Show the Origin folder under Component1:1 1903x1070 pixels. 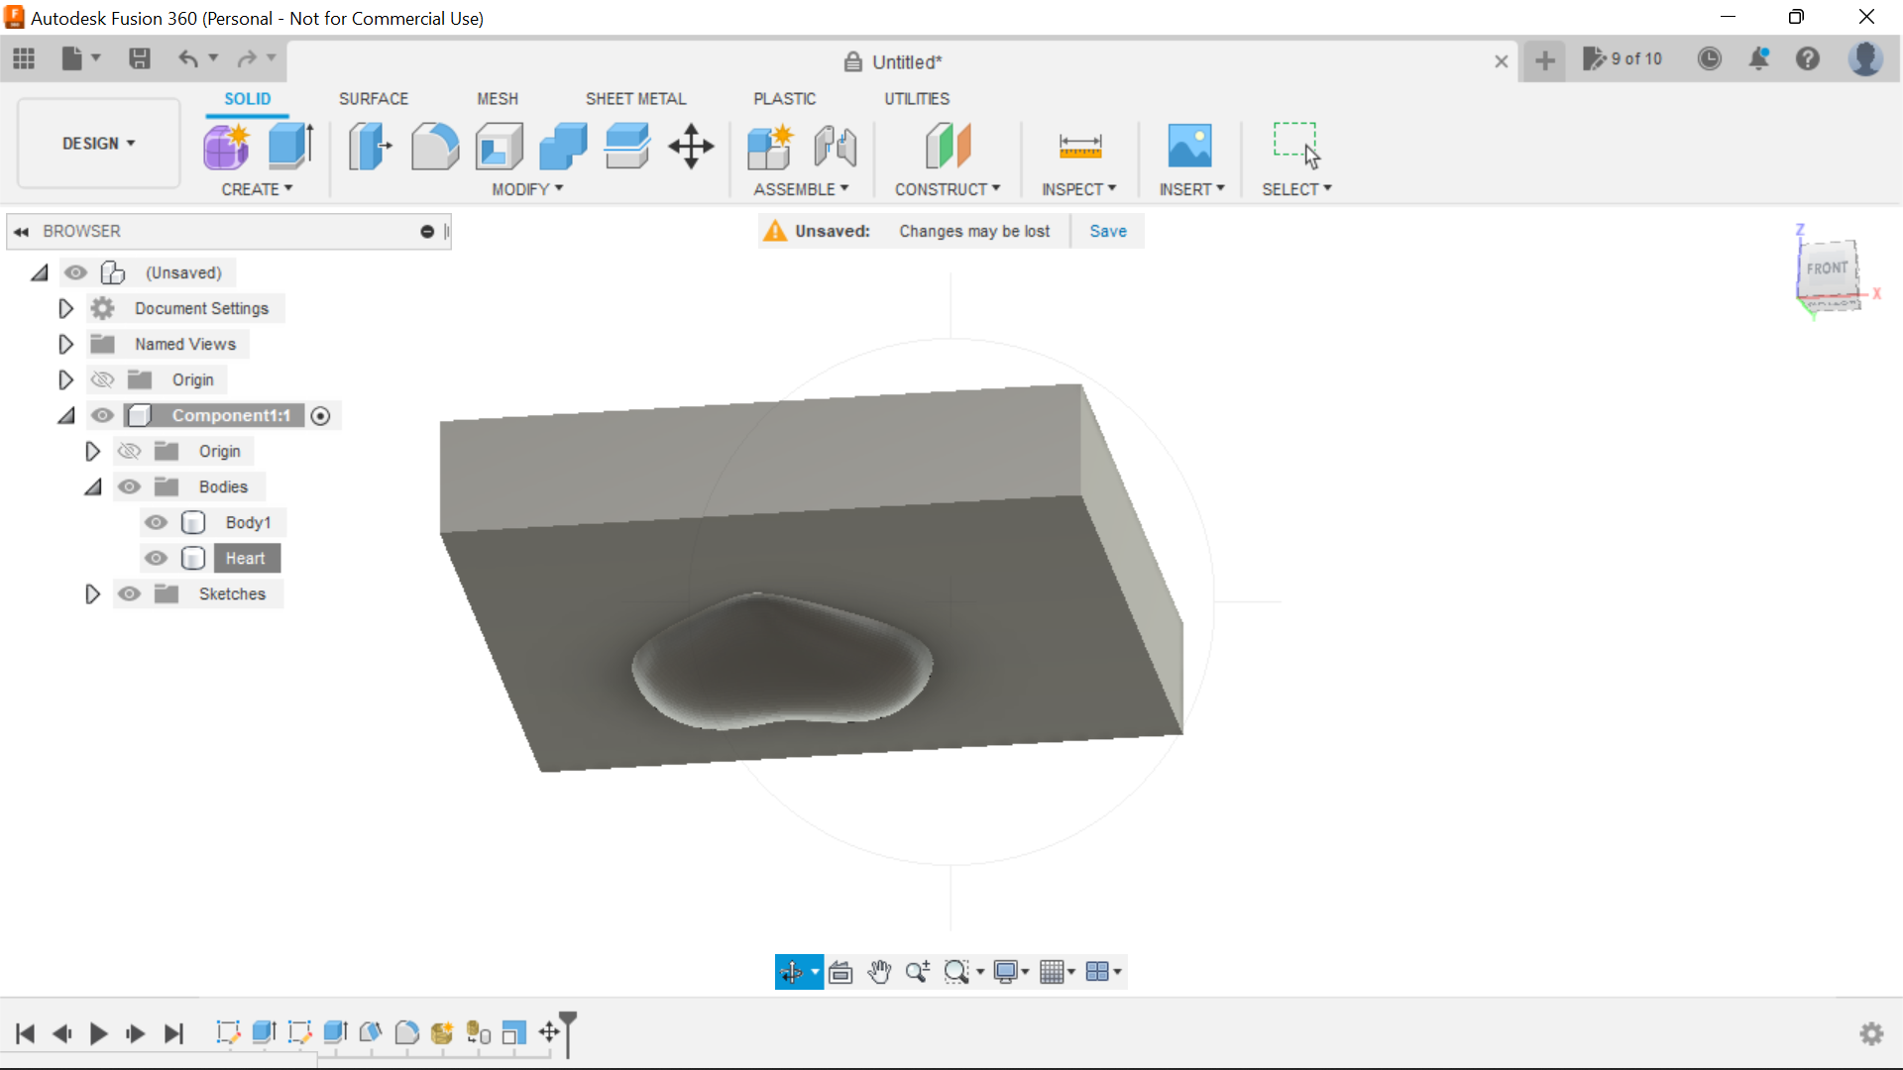[x=129, y=451]
